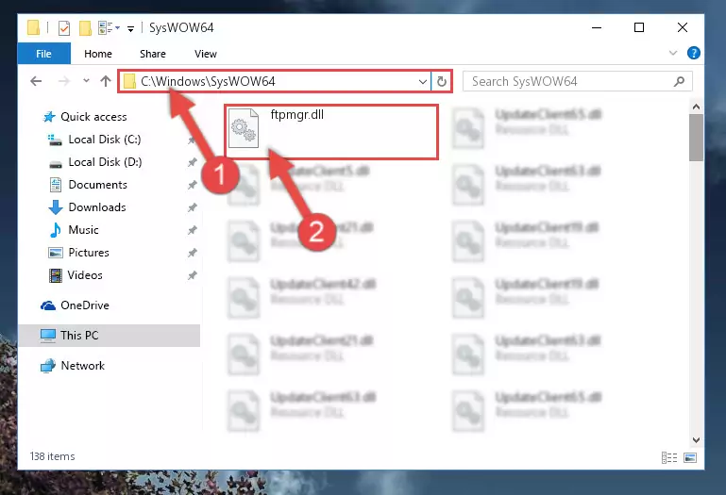The height and width of the screenshot is (495, 726).
Task: Go forward with the right arrow
Action: click(64, 81)
